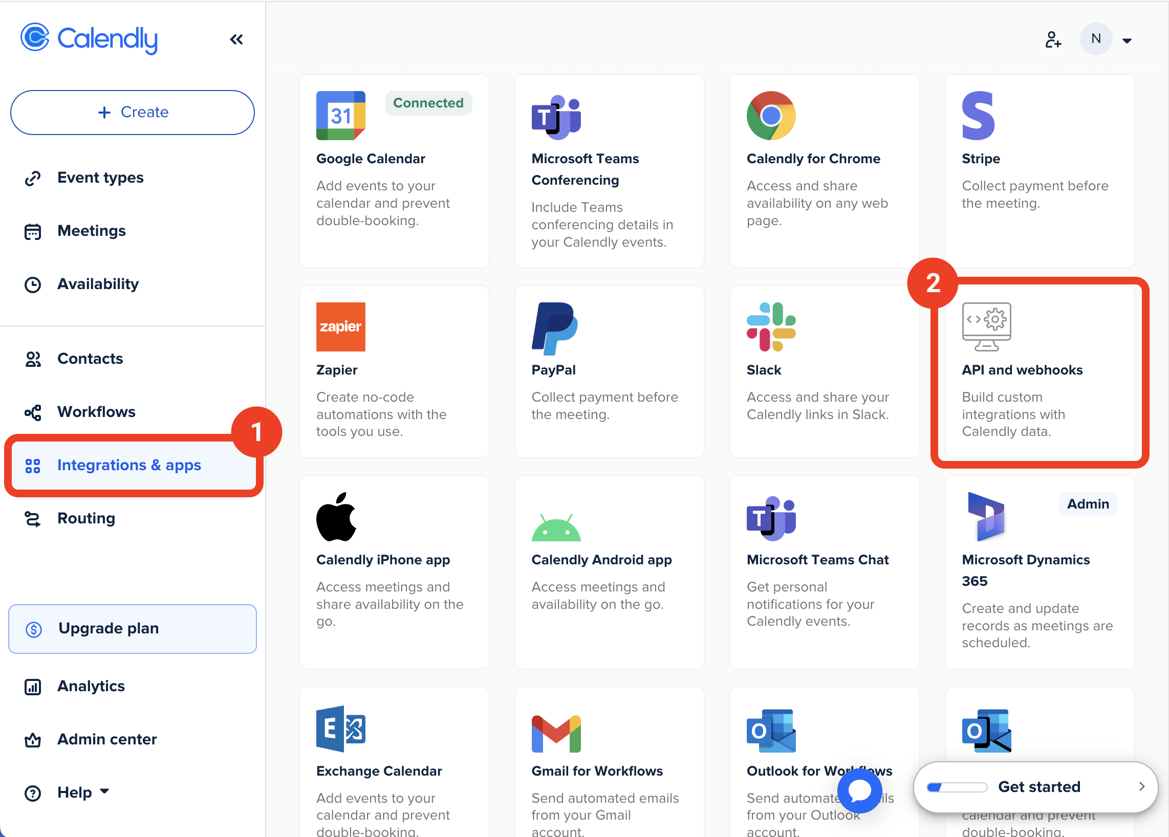Click the Routing icon
The width and height of the screenshot is (1169, 837).
[x=33, y=519]
